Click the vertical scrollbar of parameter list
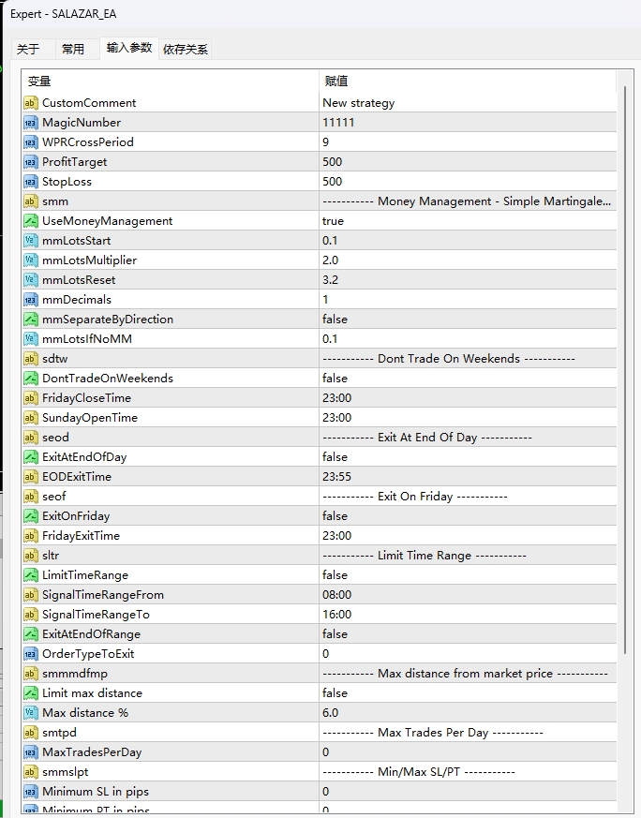This screenshot has height=818, width=641. pyautogui.click(x=624, y=375)
